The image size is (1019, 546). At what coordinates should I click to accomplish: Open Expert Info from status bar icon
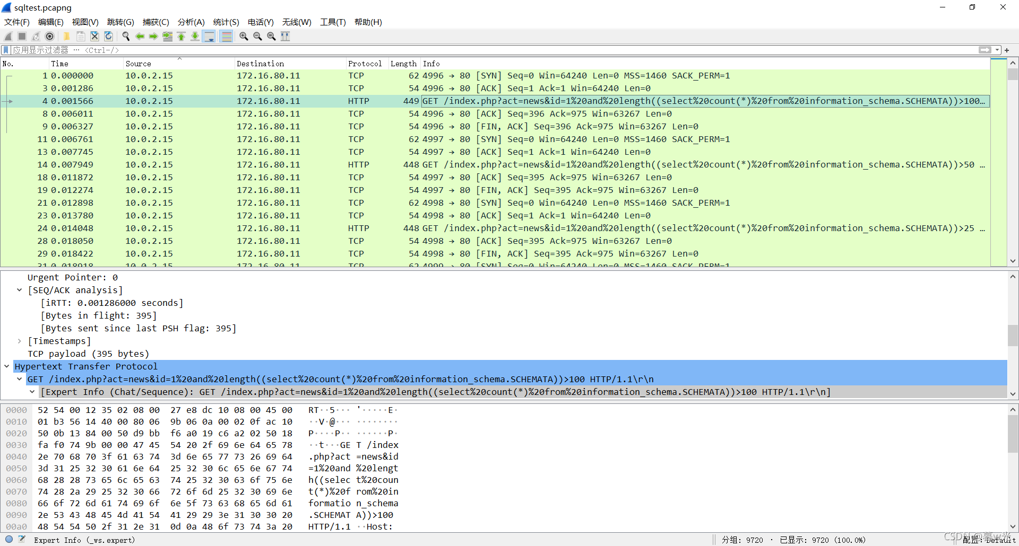pos(9,539)
